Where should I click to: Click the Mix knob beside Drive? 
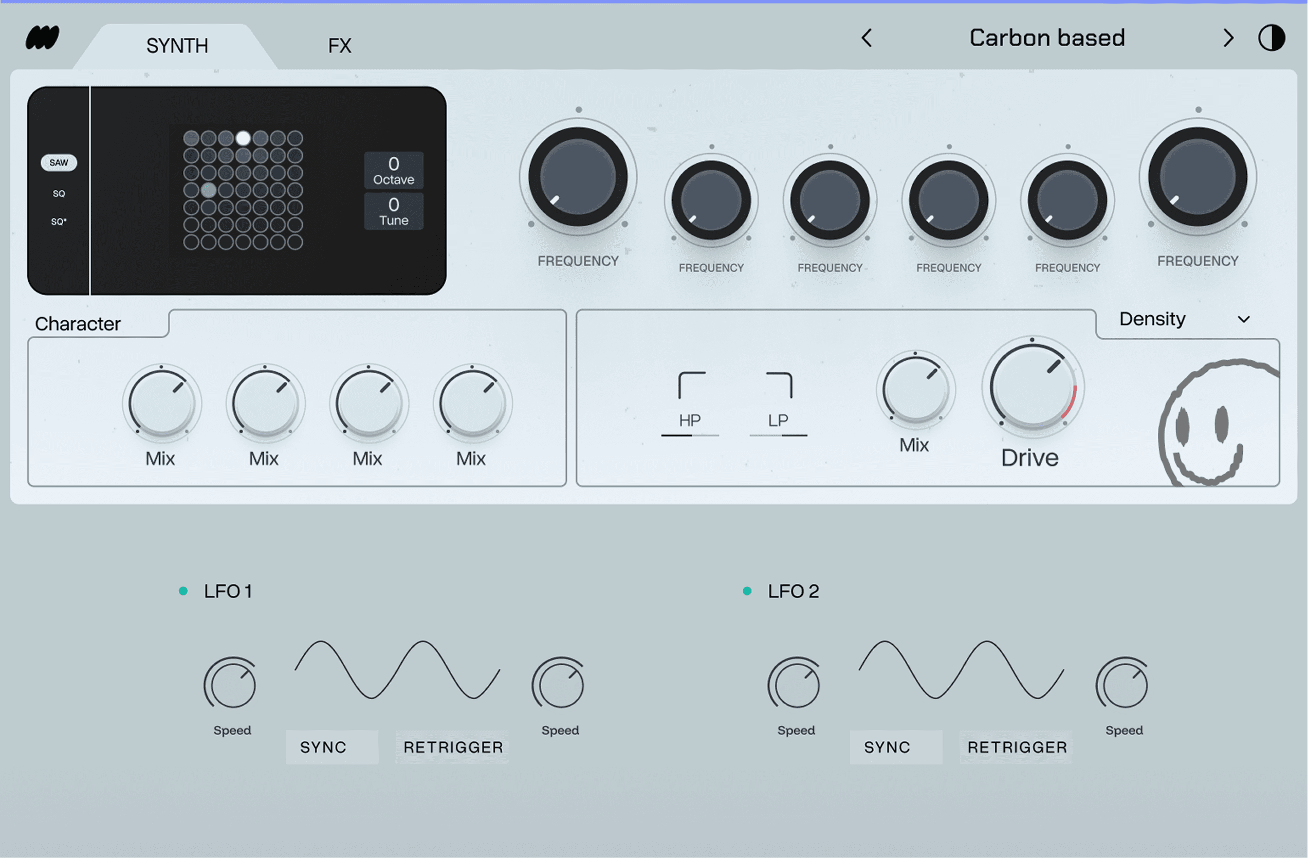[x=916, y=389]
